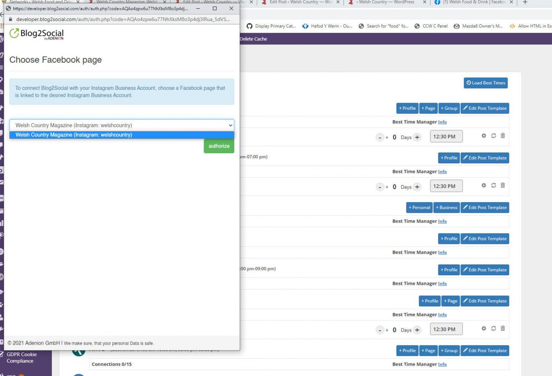Image resolution: width=552 pixels, height=376 pixels.
Task: Plus stepper in the '07:00 pm' network row
Action: tap(417, 187)
